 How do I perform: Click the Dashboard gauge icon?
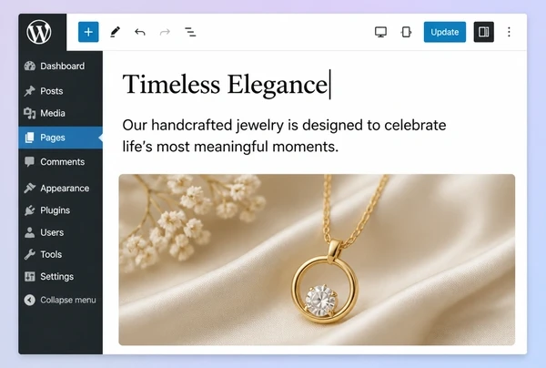30,66
